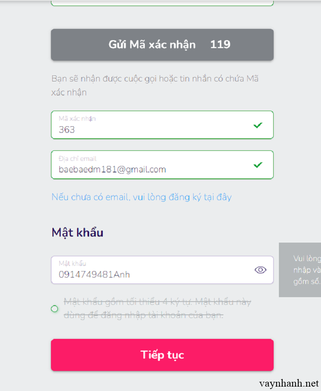Click the email field with baebaedm181@gmail.com
The image size is (321, 391).
[152, 169]
